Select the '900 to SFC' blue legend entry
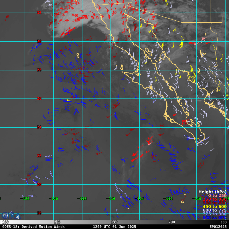The image size is (229, 229). click(x=214, y=218)
